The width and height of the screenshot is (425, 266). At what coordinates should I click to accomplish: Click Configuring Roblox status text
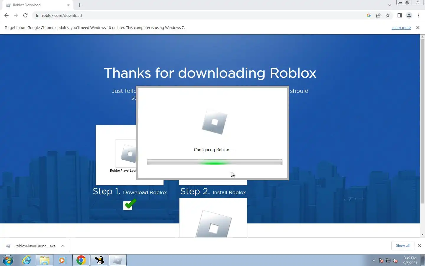[214, 150]
